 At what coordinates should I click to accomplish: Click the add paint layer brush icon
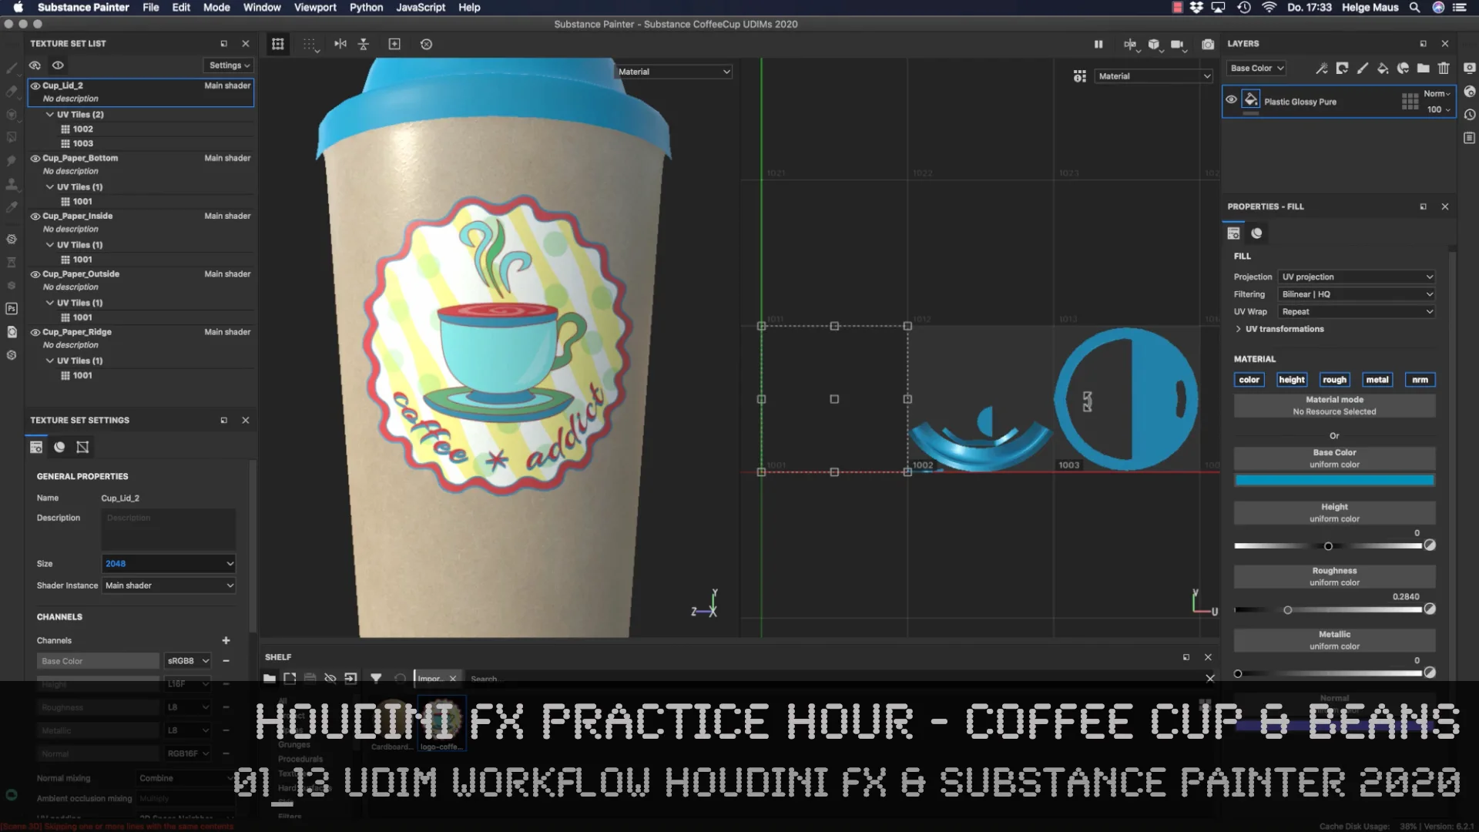click(x=1362, y=68)
